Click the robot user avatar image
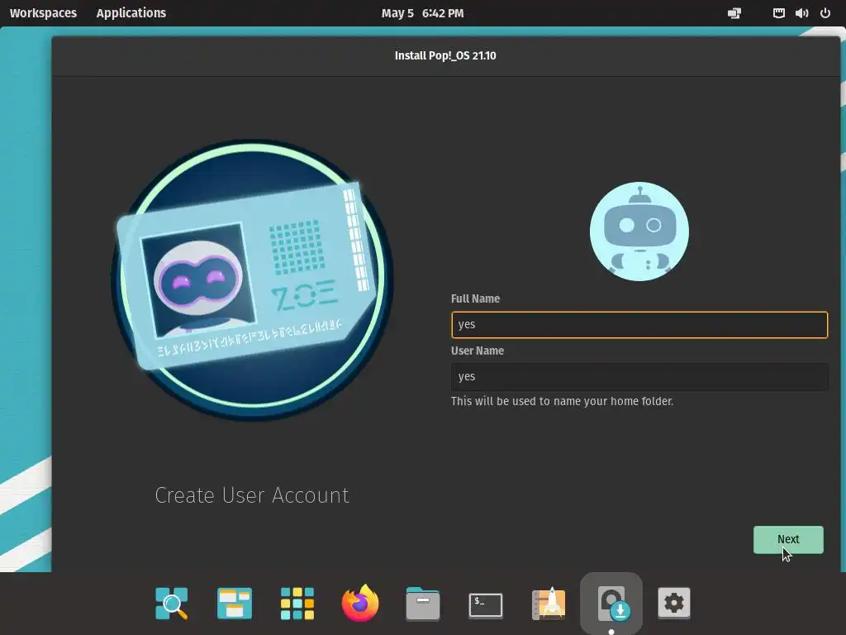 click(x=639, y=232)
